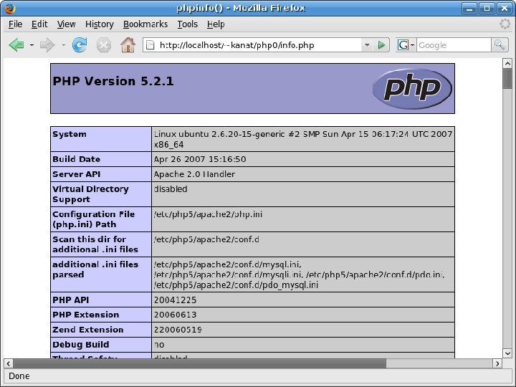Minimize the Firefox window
The width and height of the screenshot is (516, 387).
[469, 8]
